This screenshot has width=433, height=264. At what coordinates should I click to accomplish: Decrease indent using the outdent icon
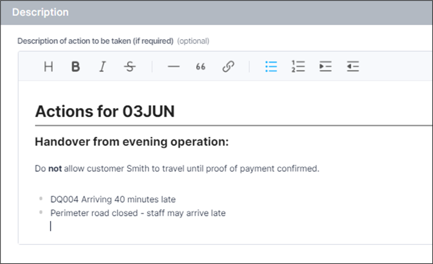coord(352,67)
